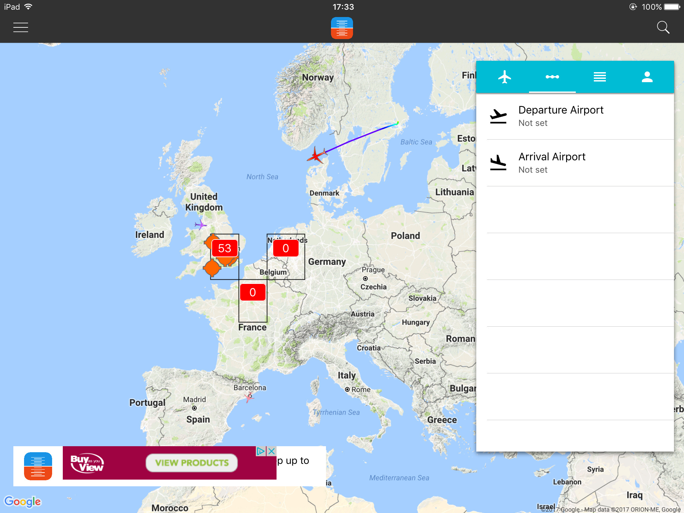Screen dimensions: 684x513
Task: Switch to the airplane tab
Action: coord(505,77)
